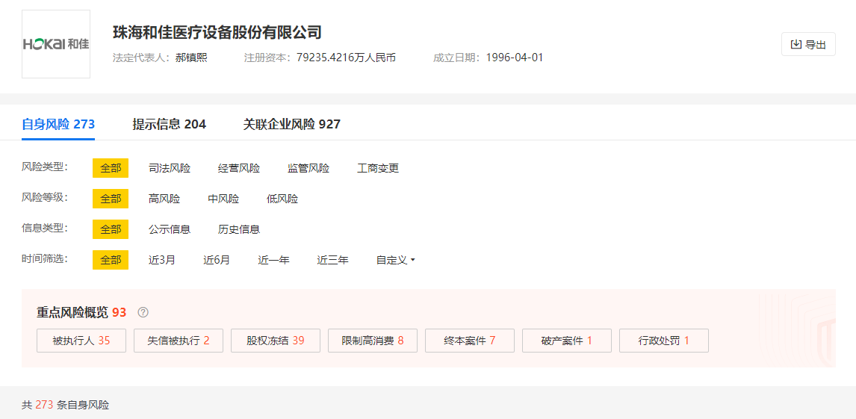Switch to the 自身风险 273 tab
856x419 pixels.
pos(58,125)
